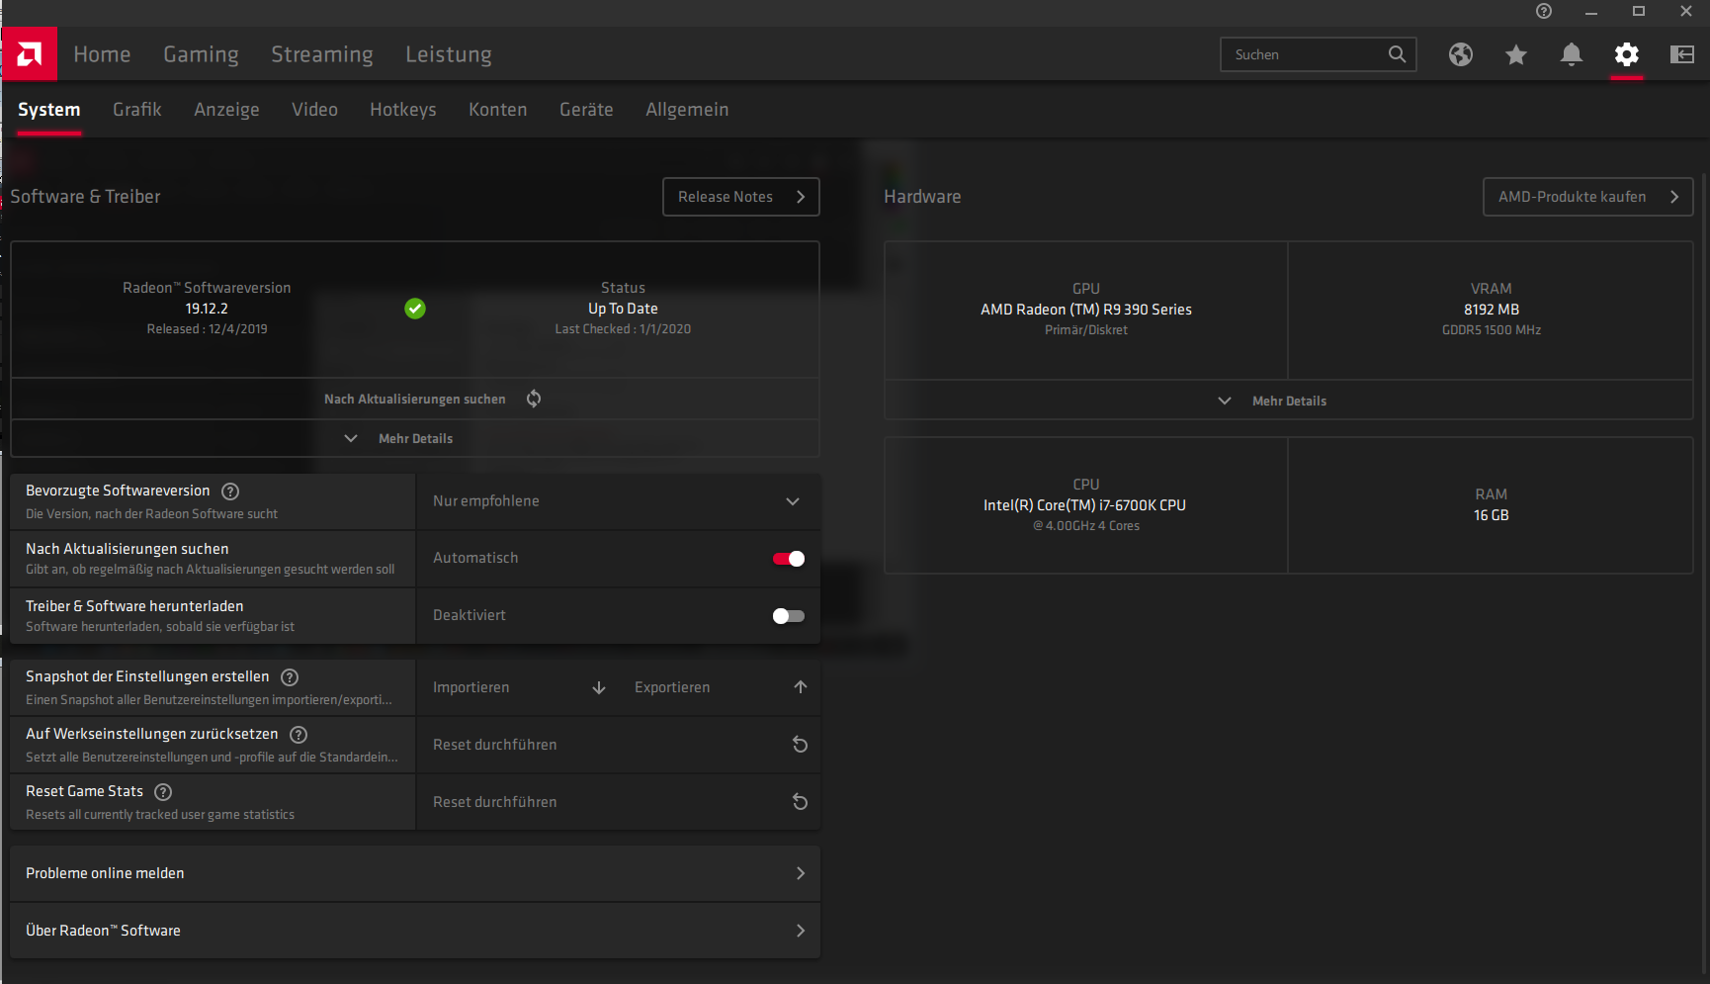The height and width of the screenshot is (984, 1710).
Task: Expand Mehr Details under Hardware
Action: click(x=1289, y=401)
